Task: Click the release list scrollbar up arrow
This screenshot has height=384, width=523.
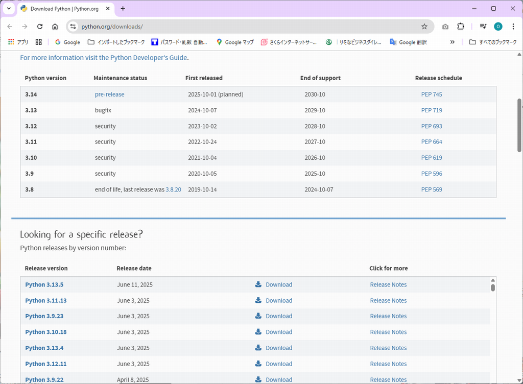Action: tap(493, 280)
